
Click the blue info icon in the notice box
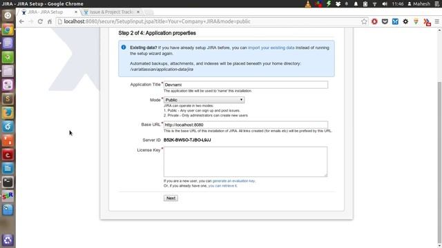click(x=124, y=48)
